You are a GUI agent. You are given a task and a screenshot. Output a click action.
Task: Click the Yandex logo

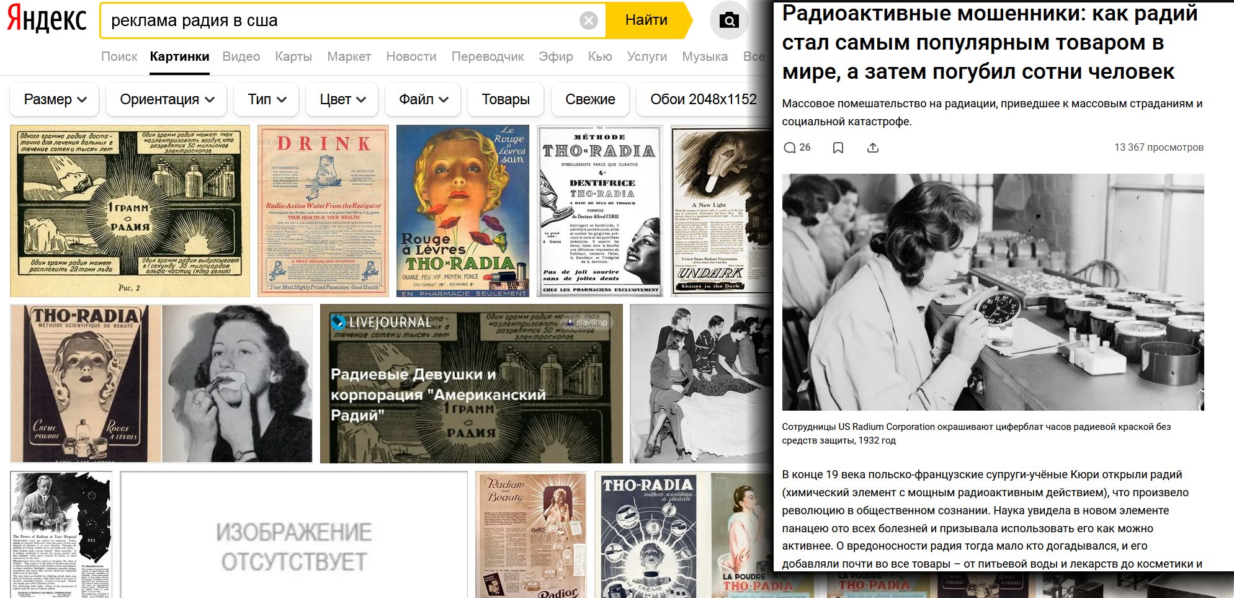click(x=47, y=20)
